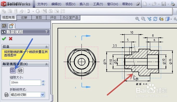The width and height of the screenshot is (177, 102).
Task: Toggle the vertical break line option
Action: pos(13,70)
